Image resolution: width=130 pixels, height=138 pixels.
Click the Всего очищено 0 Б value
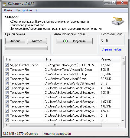pos(105,41)
